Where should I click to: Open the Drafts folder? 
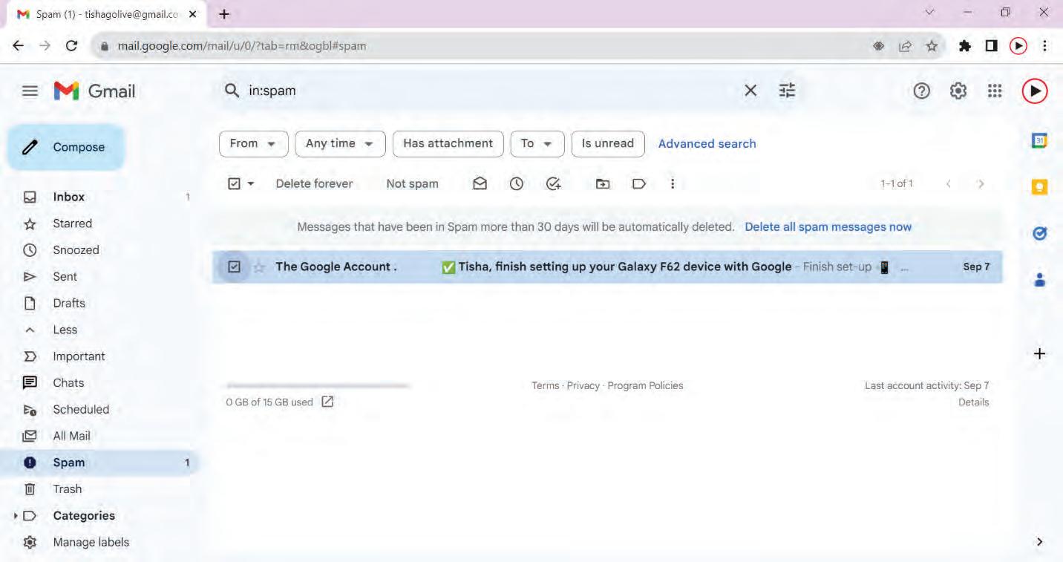69,303
